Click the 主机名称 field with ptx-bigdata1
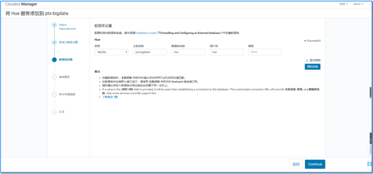 pos(150,52)
